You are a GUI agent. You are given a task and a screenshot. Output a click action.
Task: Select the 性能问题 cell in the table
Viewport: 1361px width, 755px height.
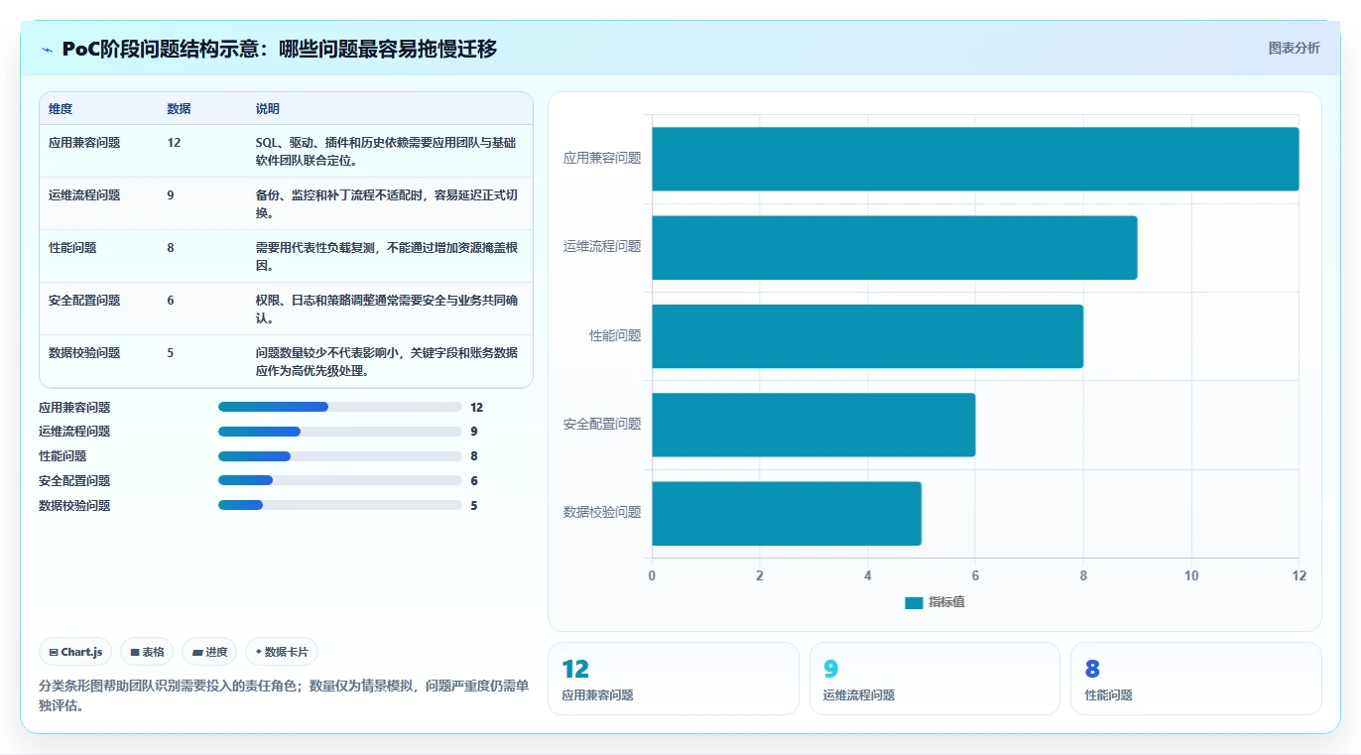[x=72, y=248]
